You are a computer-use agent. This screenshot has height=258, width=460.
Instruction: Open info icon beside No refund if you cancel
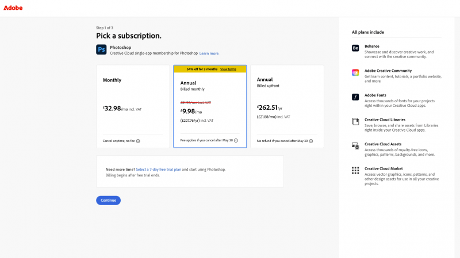coord(311,141)
